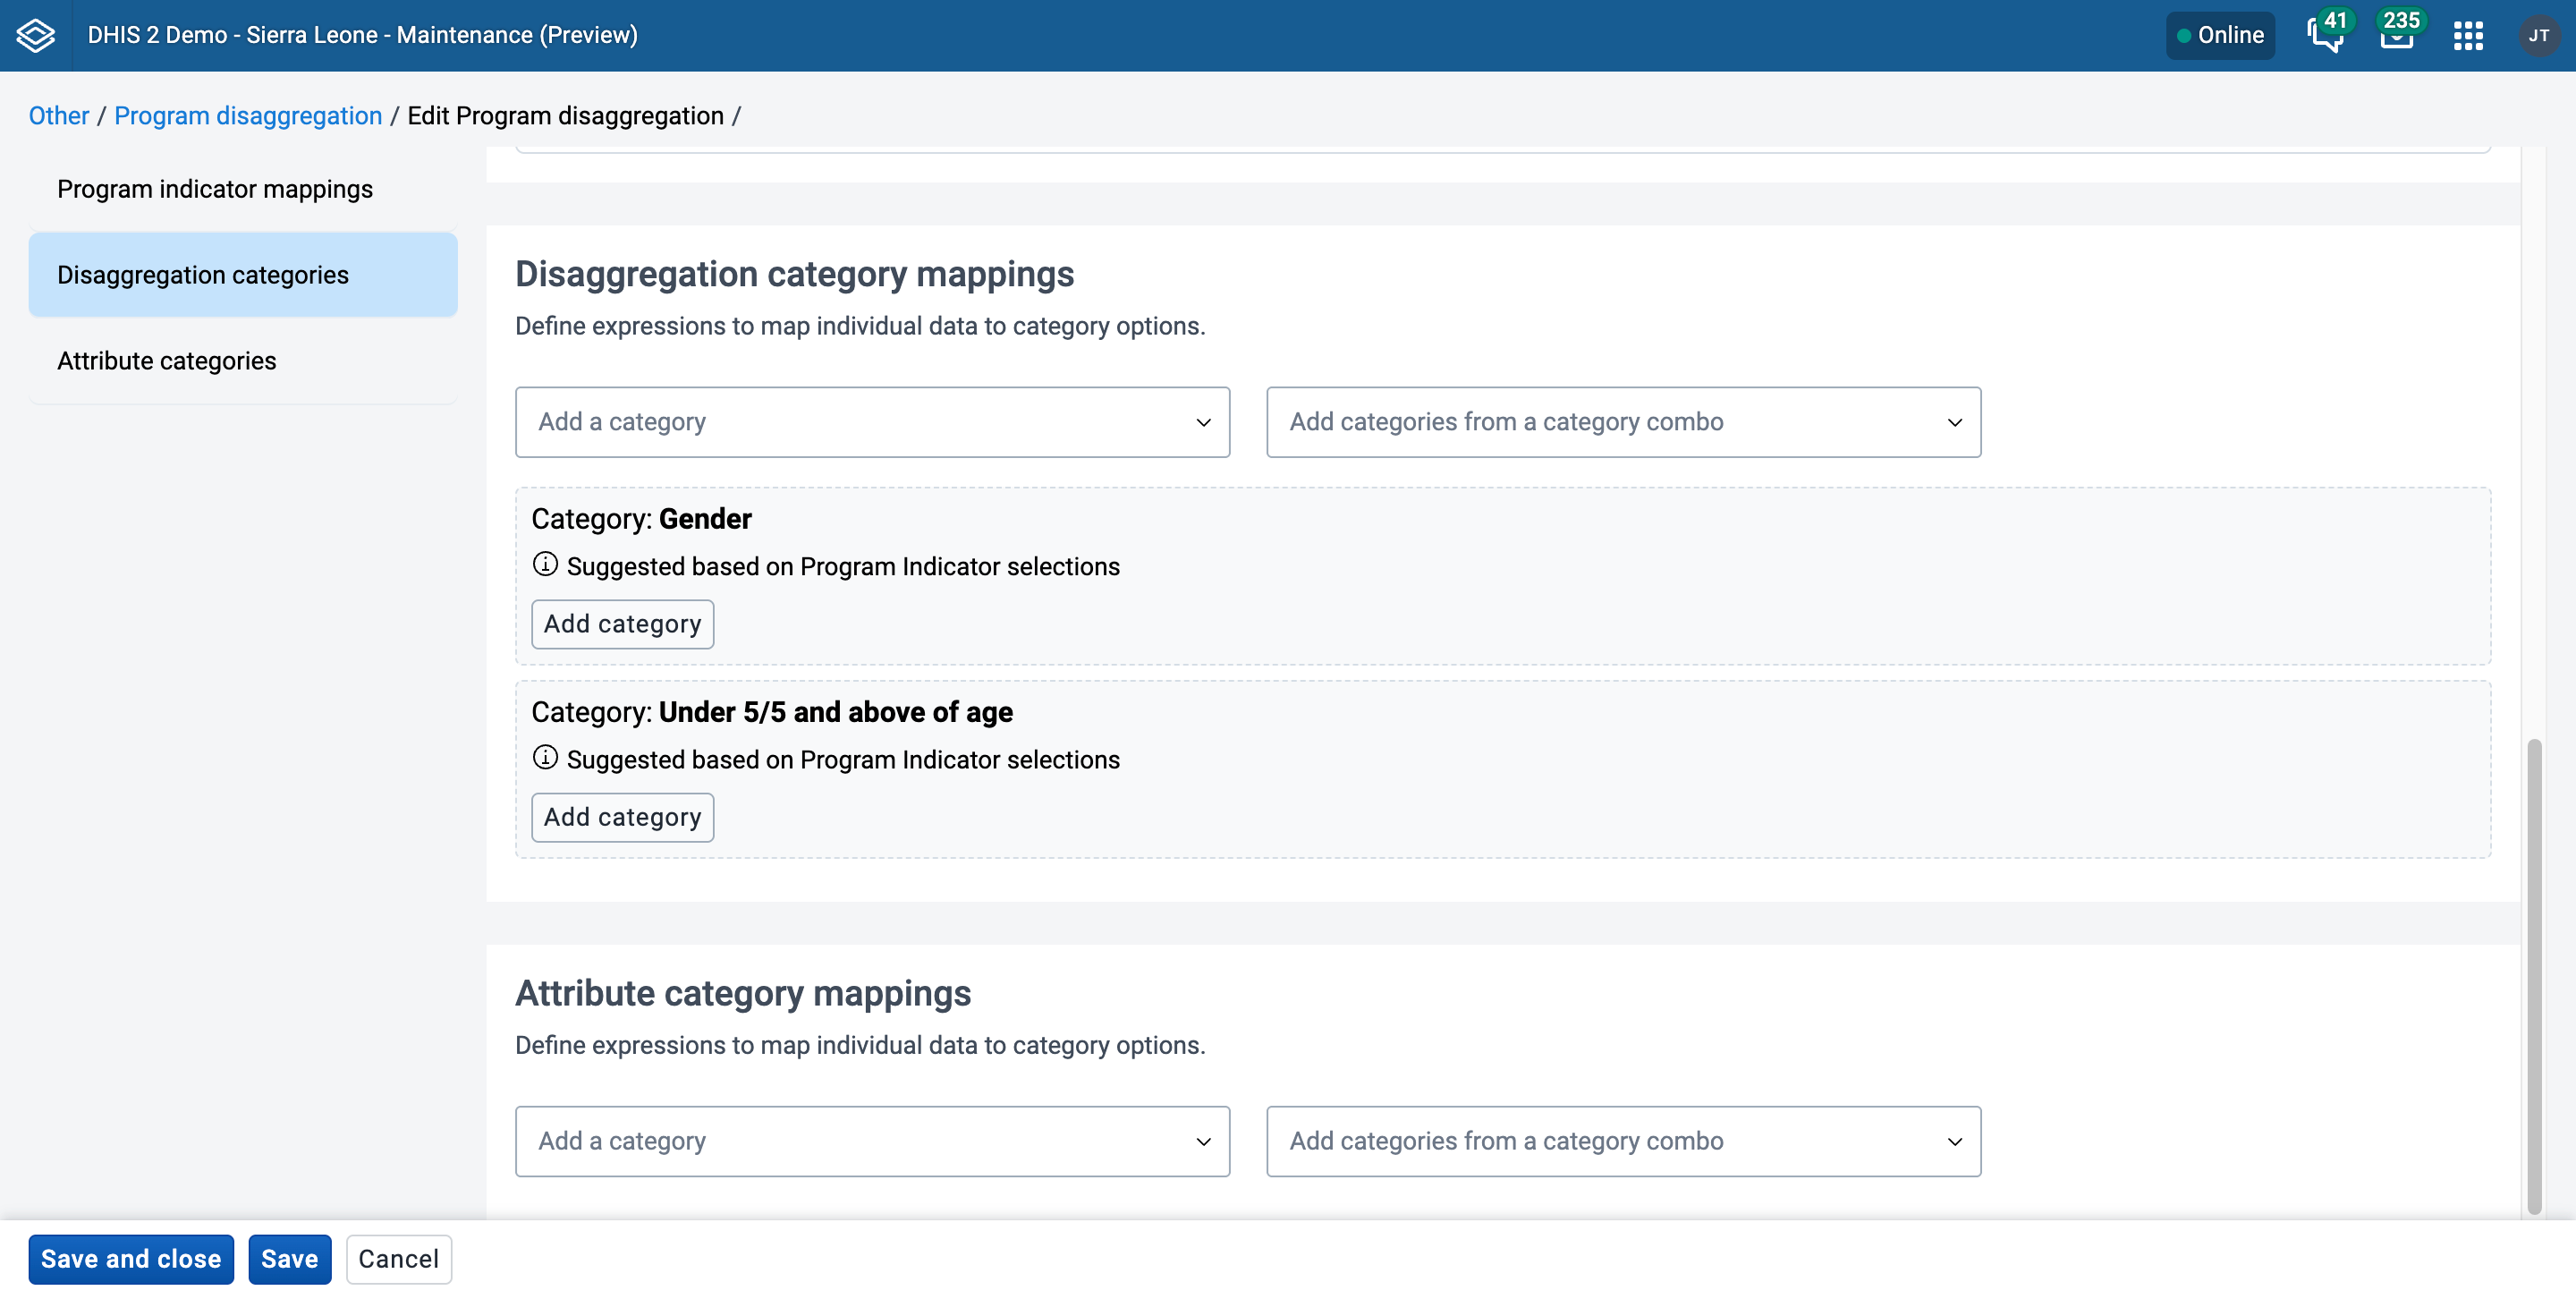Image resolution: width=2576 pixels, height=1299 pixels.
Task: Click info icon under Gender category
Action: [545, 565]
